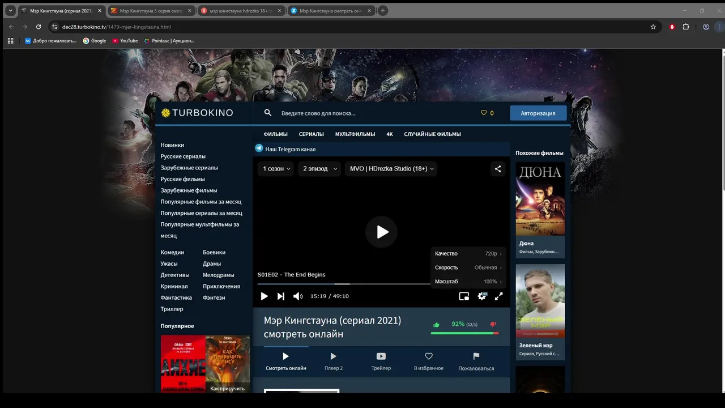Open the apps grid in bookmarks bar
The image size is (725, 408).
(x=10, y=41)
